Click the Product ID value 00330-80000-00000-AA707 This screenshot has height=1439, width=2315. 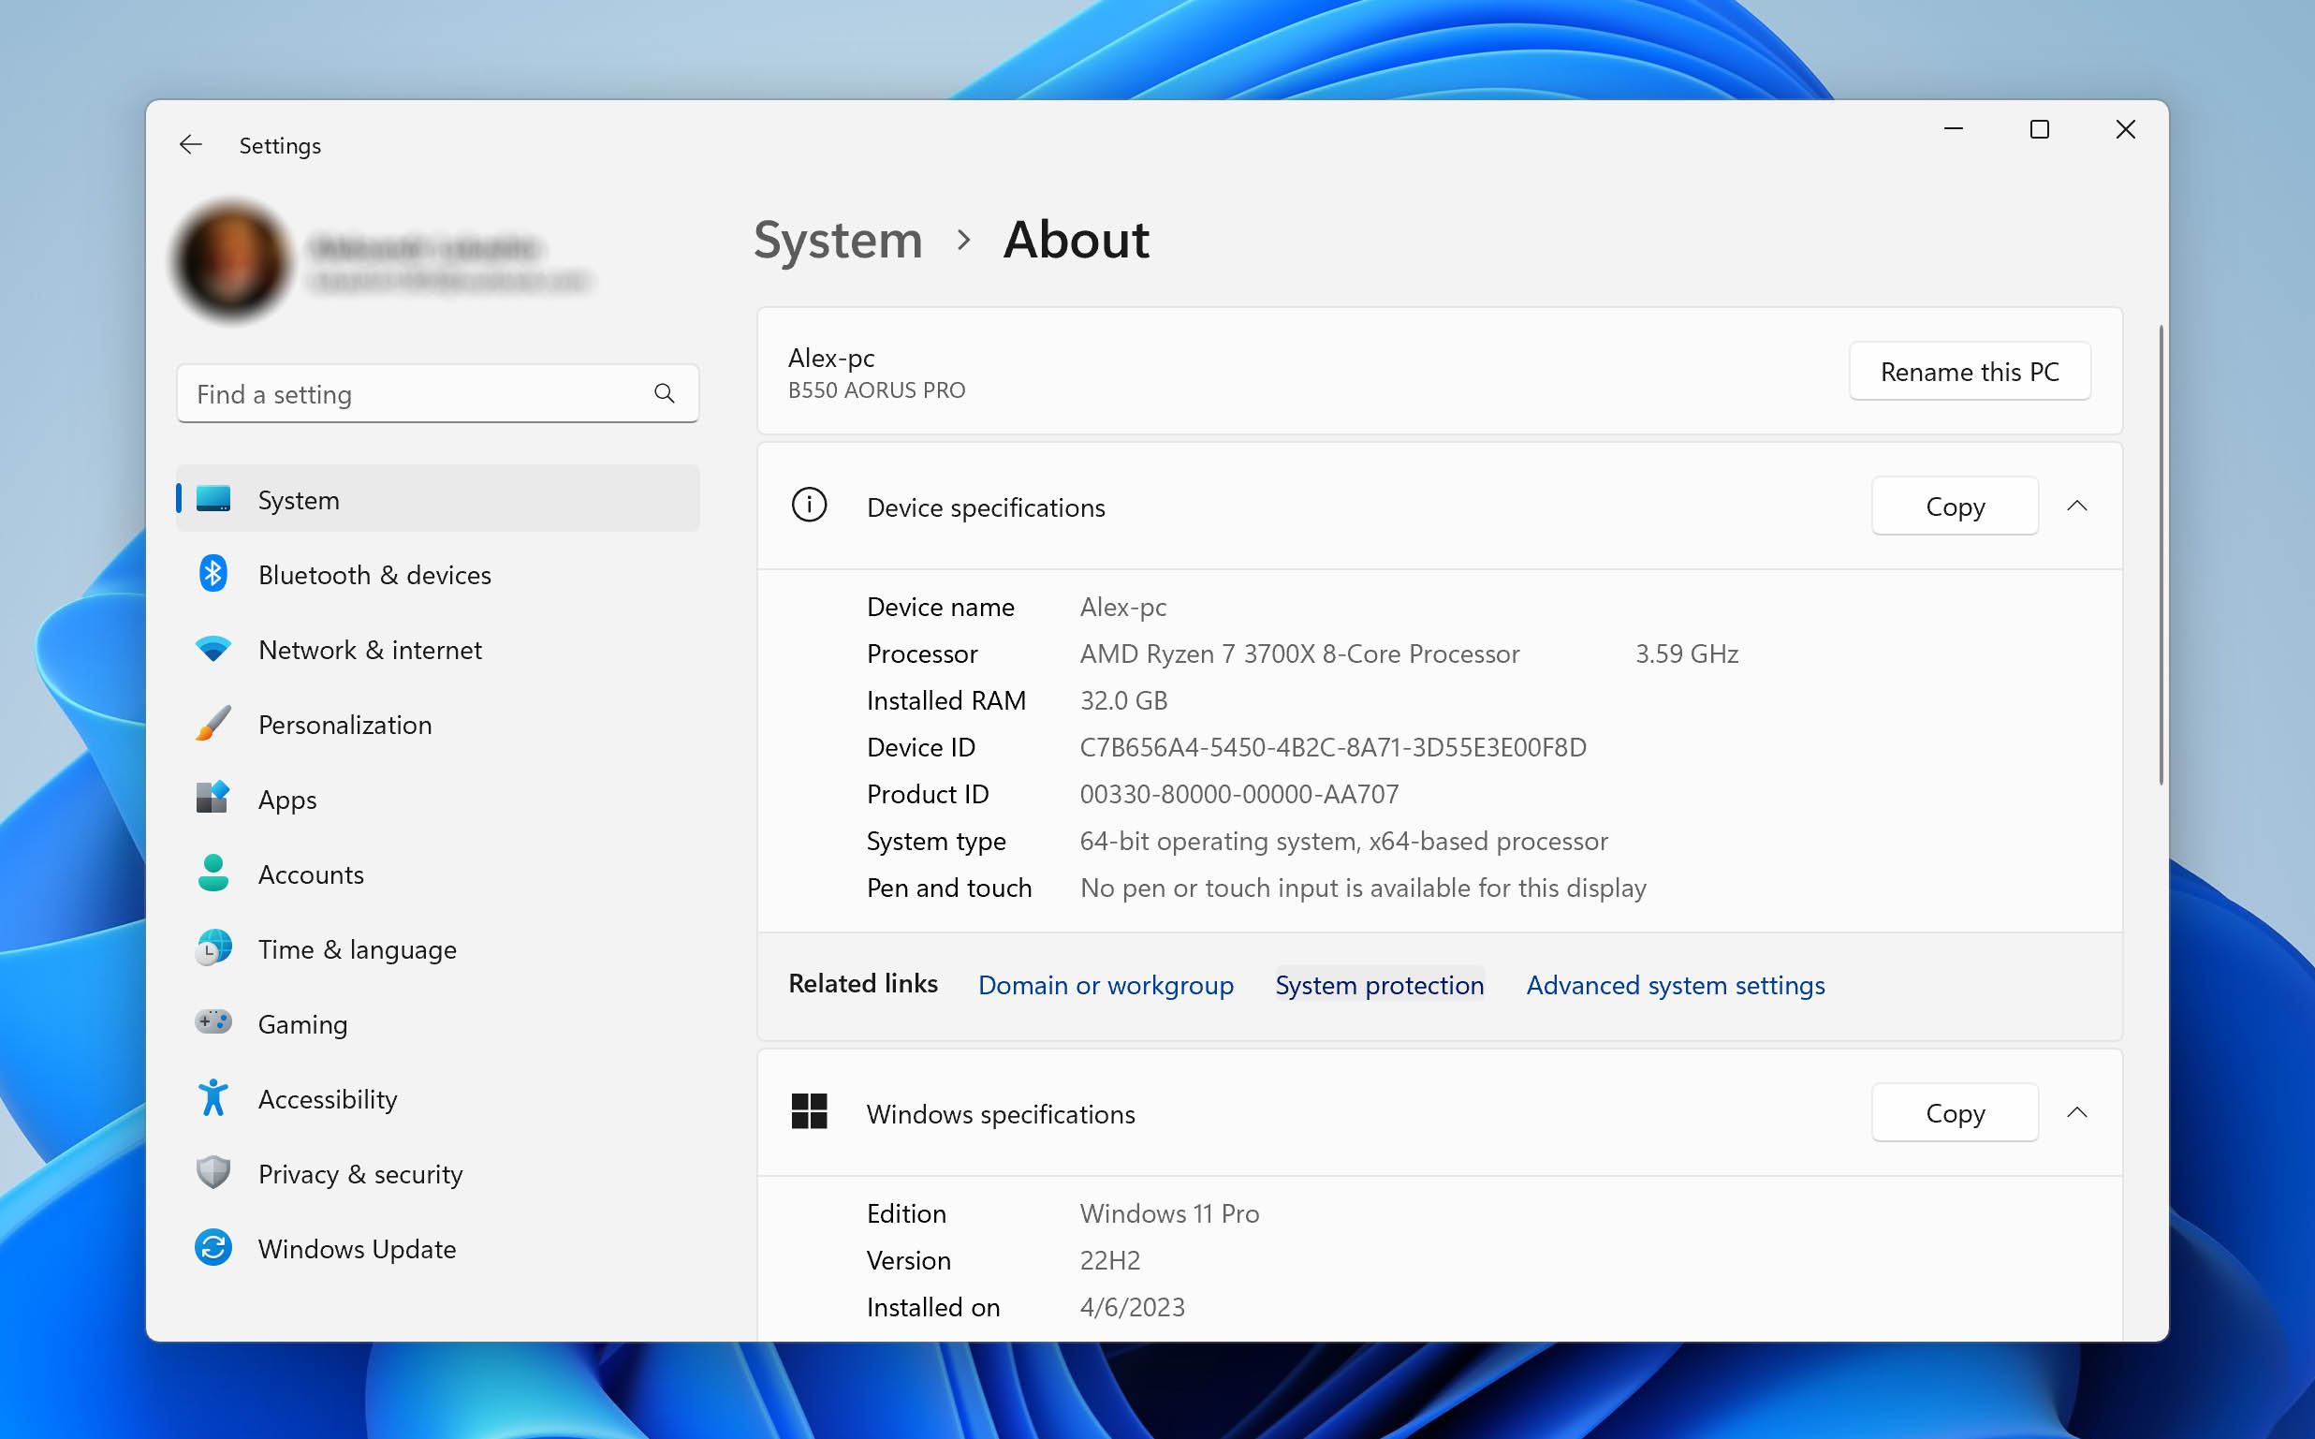[x=1238, y=794]
